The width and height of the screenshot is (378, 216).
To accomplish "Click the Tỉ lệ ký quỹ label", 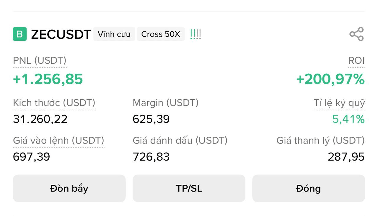I will 339,103.
